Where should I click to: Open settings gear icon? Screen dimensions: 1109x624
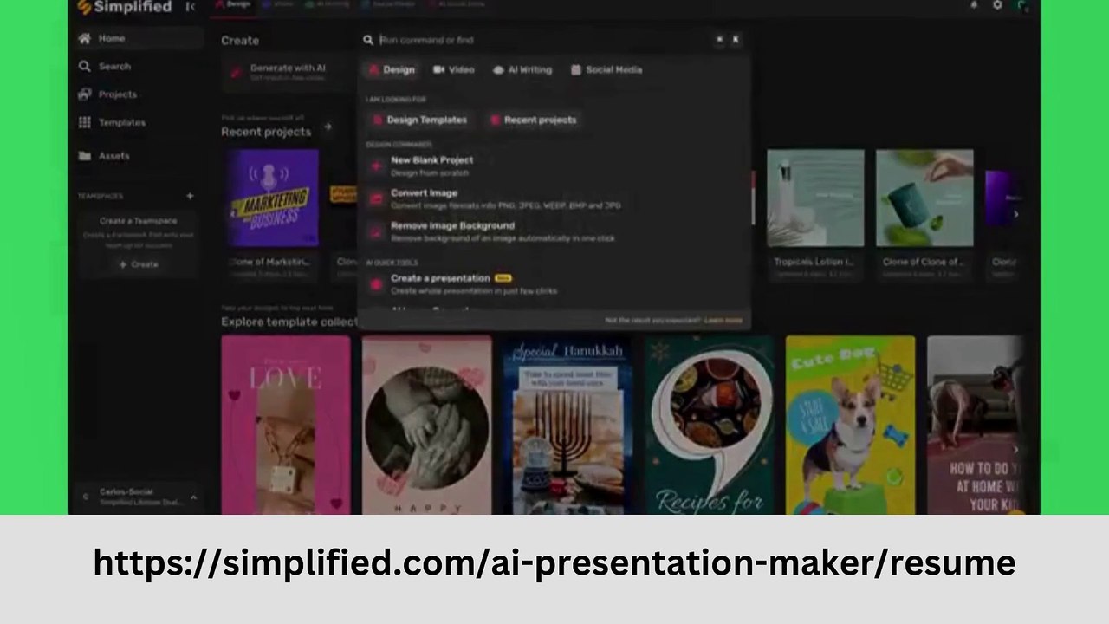(x=997, y=5)
